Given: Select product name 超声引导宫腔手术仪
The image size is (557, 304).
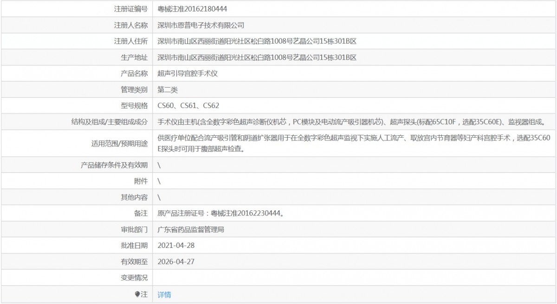Looking at the screenshot, I should click(x=188, y=74).
